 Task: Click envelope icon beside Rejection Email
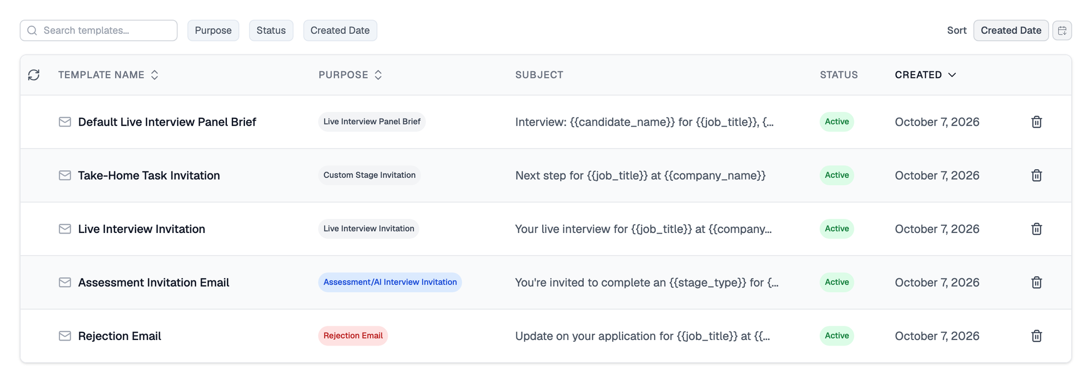65,336
